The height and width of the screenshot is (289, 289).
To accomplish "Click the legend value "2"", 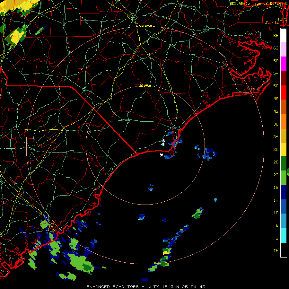I will coord(277,238).
